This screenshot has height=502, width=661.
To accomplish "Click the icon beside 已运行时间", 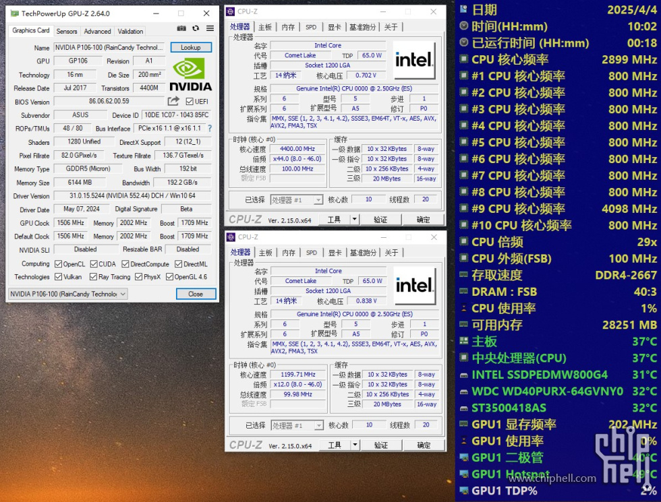I will point(464,42).
